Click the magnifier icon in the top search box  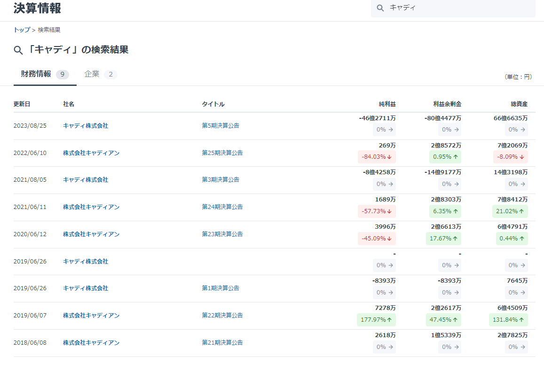coord(380,8)
